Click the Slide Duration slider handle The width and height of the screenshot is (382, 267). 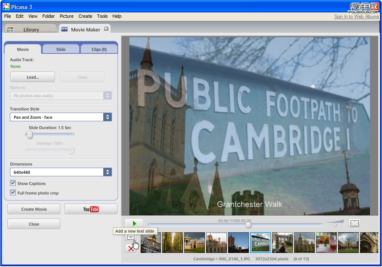30,135
